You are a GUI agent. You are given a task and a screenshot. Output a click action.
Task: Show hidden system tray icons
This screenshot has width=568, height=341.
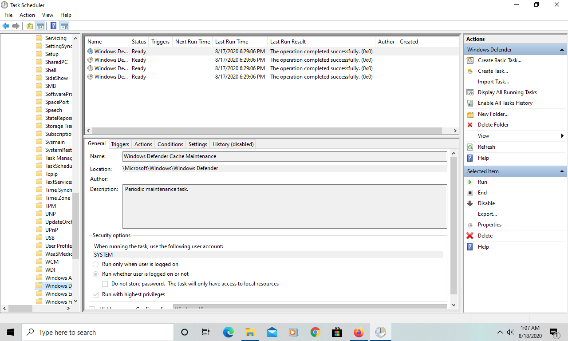click(500, 332)
